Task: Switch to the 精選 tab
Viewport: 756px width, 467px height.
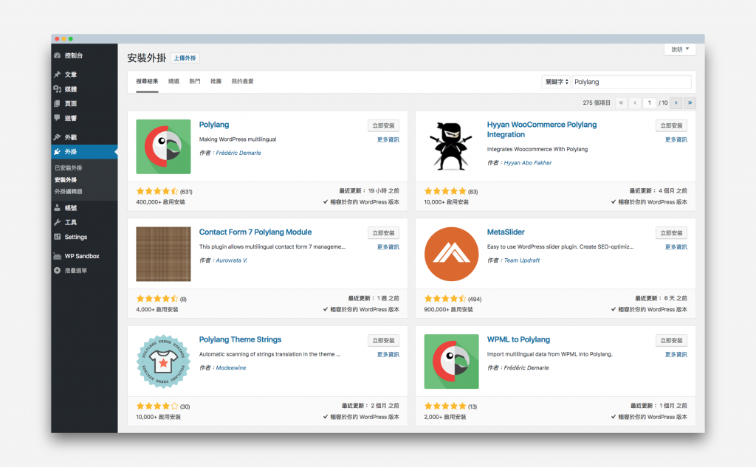Action: (x=173, y=81)
